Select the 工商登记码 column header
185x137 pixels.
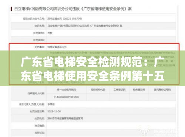120,89
